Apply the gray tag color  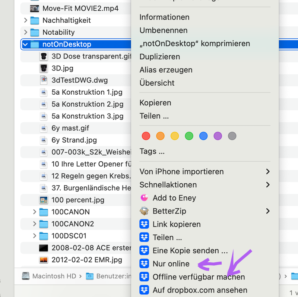tap(232, 136)
